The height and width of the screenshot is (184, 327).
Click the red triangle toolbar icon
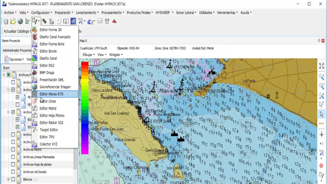click(114, 21)
